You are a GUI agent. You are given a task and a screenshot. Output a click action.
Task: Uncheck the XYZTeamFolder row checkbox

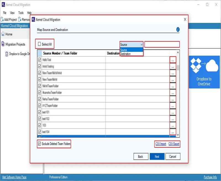tap(40, 106)
